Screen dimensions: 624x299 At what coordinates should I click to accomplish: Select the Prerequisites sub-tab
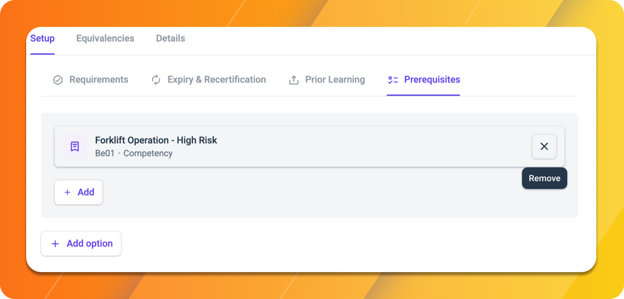point(423,80)
